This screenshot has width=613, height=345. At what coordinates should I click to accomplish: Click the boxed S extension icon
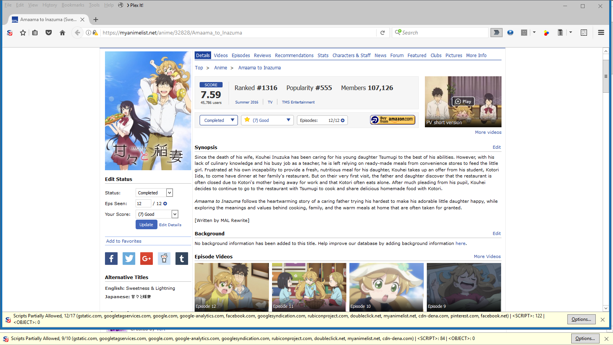pyautogui.click(x=584, y=33)
